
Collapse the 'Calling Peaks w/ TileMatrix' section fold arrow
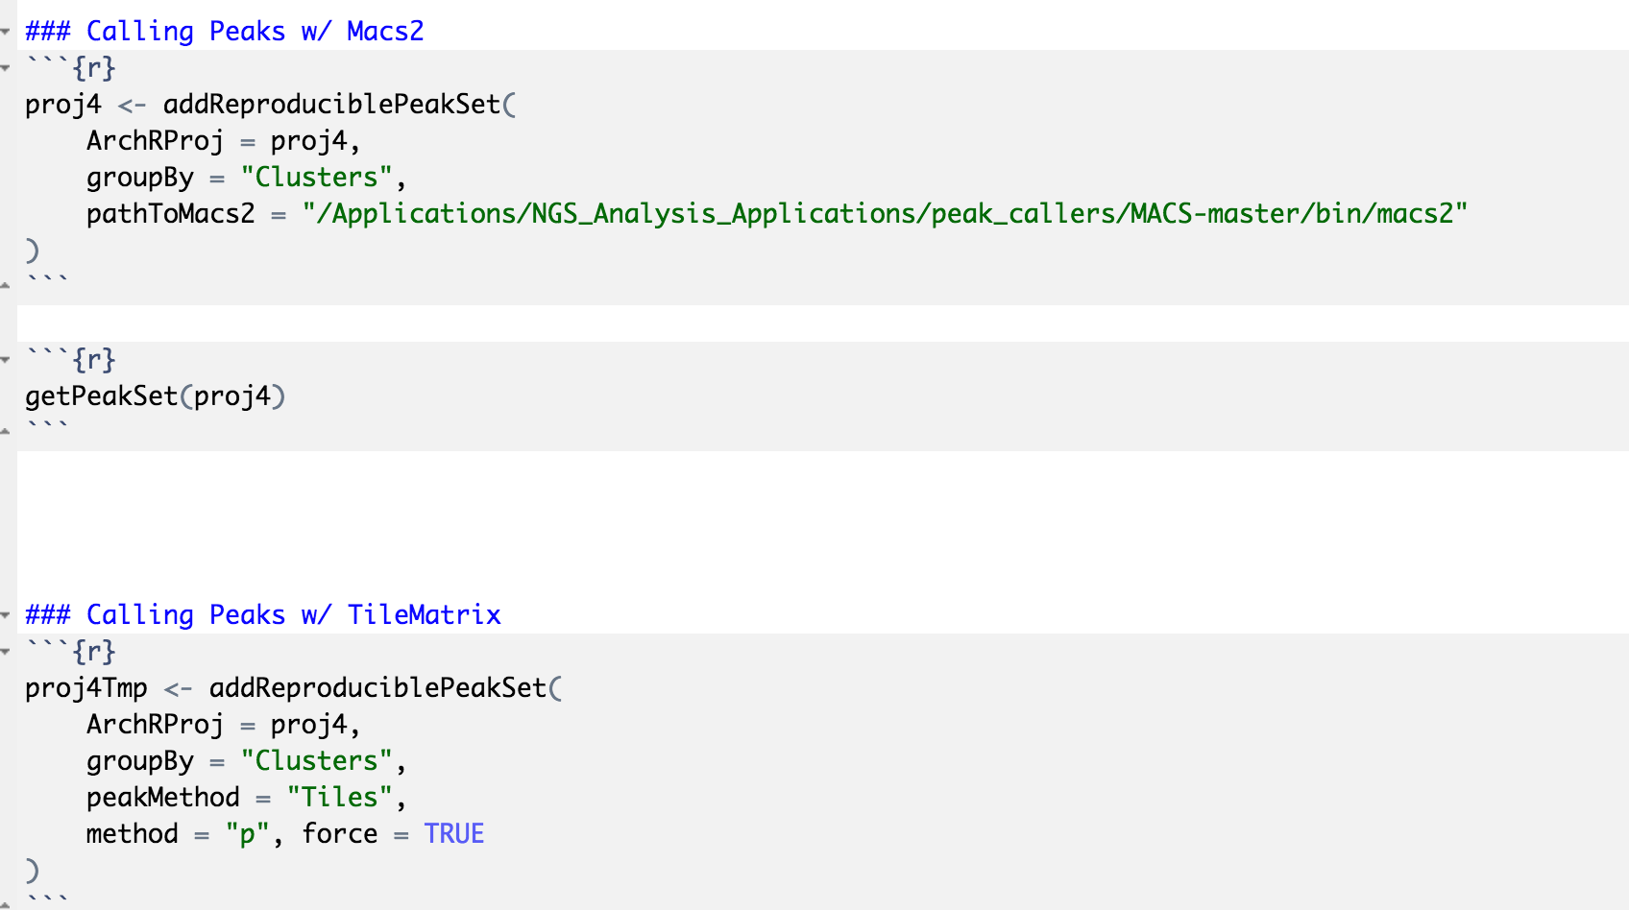coord(5,615)
